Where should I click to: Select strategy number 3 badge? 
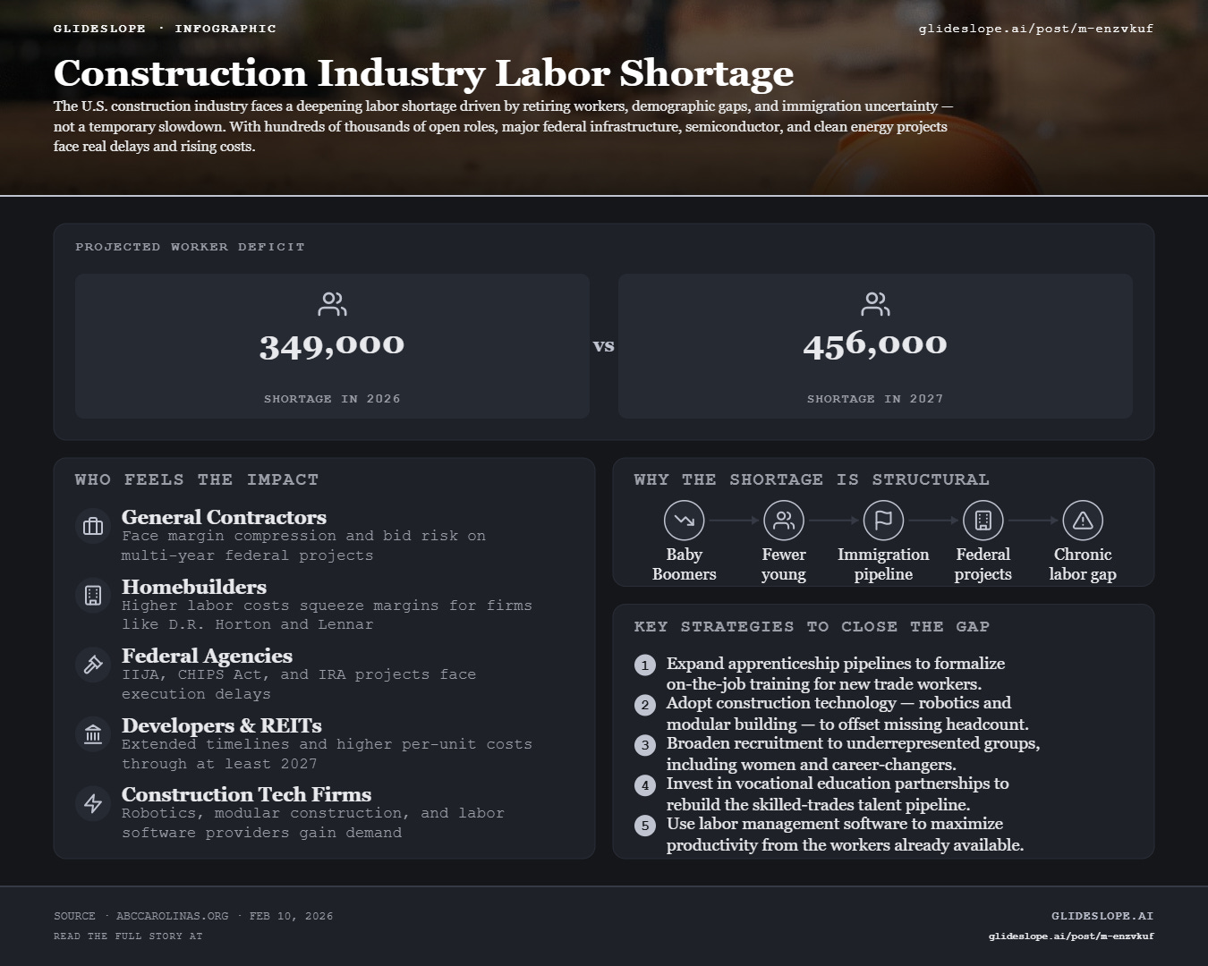coord(645,745)
